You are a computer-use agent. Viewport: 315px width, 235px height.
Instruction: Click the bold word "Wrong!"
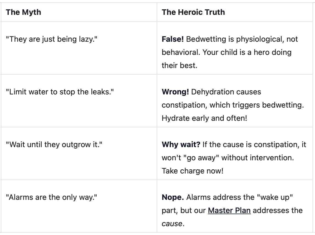click(x=175, y=92)
